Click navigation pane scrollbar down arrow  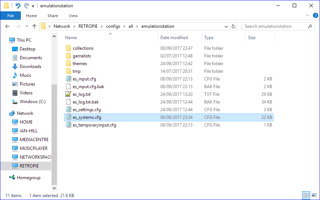click(x=54, y=188)
